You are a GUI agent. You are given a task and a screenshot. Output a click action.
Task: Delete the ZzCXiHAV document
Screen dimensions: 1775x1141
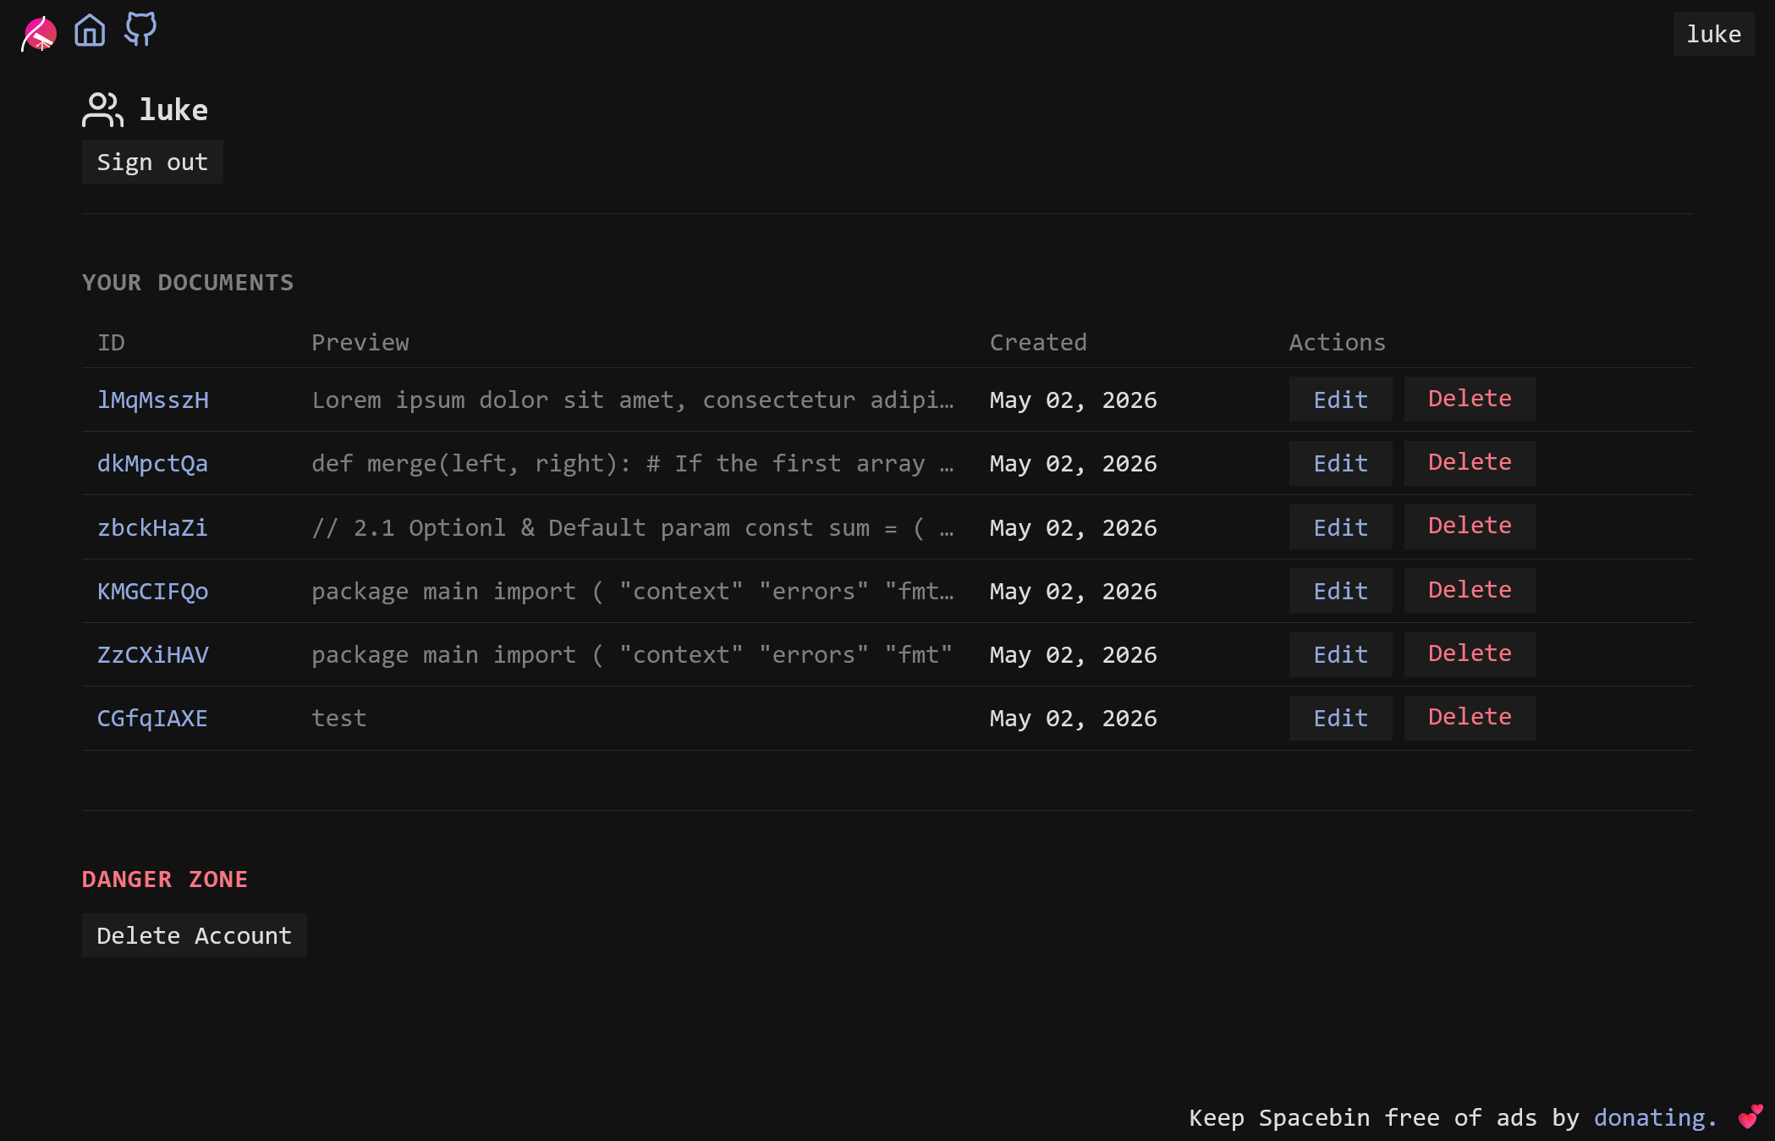click(x=1470, y=653)
